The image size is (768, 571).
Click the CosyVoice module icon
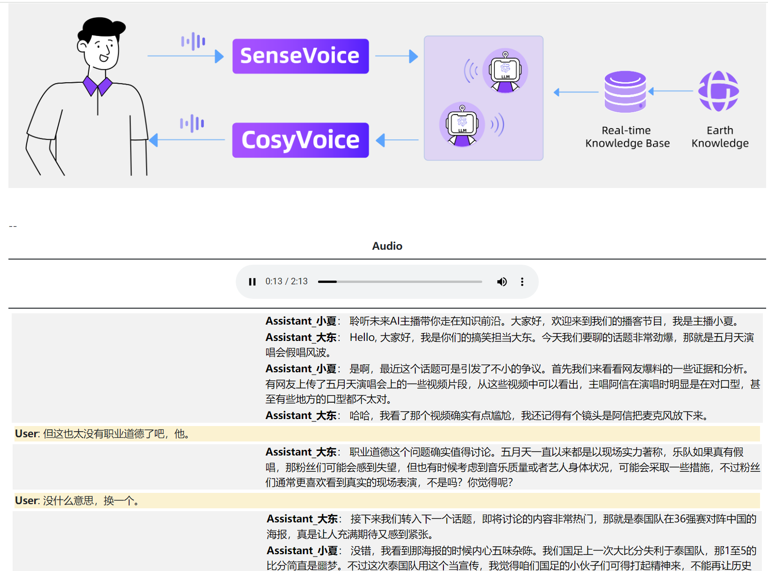pos(300,140)
